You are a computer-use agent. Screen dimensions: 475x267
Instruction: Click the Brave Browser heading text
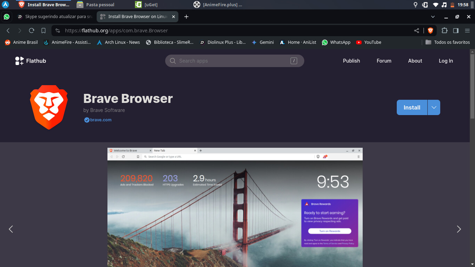click(128, 98)
